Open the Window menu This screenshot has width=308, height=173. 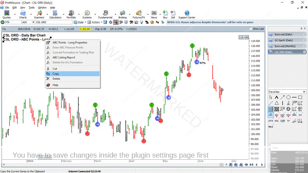(42, 8)
